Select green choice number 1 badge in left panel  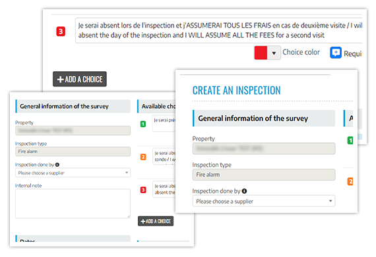(143, 124)
